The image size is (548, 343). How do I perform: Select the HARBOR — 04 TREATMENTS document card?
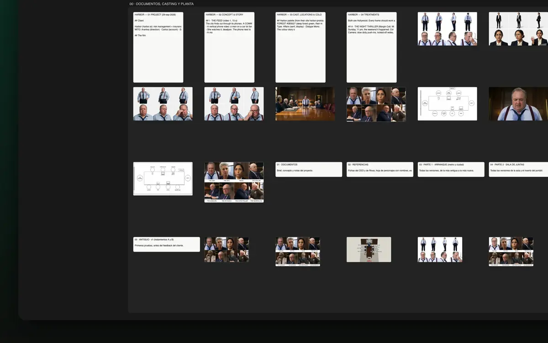point(372,48)
